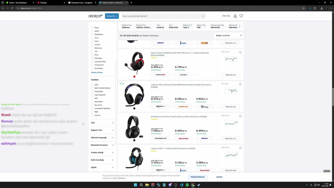
Task: Click Tümünü Göster under brand list
Action: coord(97,73)
